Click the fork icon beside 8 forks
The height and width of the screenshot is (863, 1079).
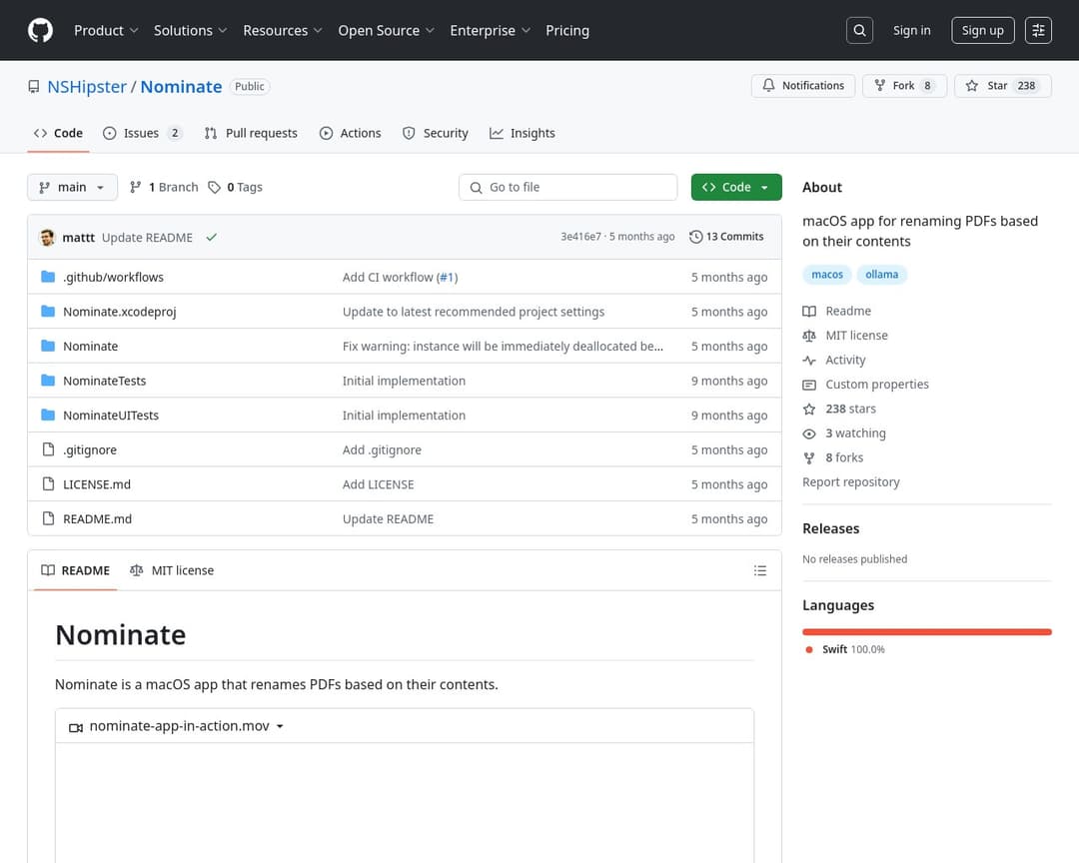pyautogui.click(x=809, y=457)
